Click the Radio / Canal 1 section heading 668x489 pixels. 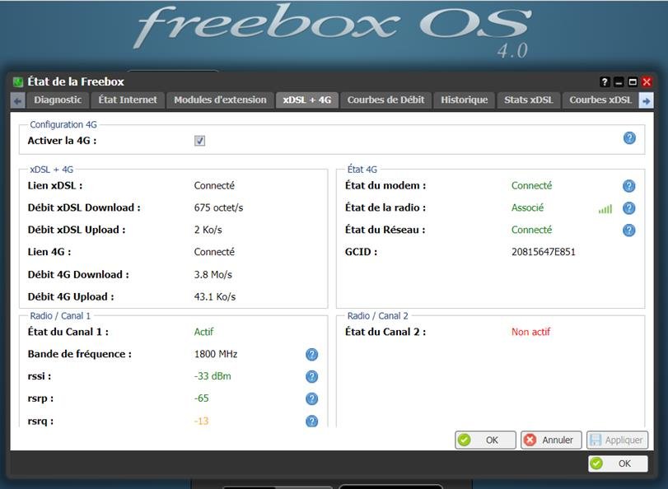(x=60, y=316)
